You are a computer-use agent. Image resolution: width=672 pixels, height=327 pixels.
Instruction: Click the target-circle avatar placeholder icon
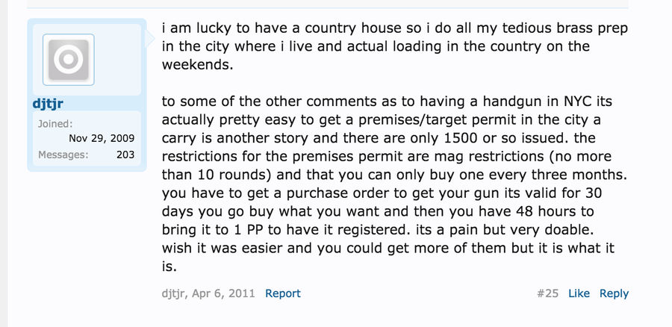pyautogui.click(x=69, y=60)
